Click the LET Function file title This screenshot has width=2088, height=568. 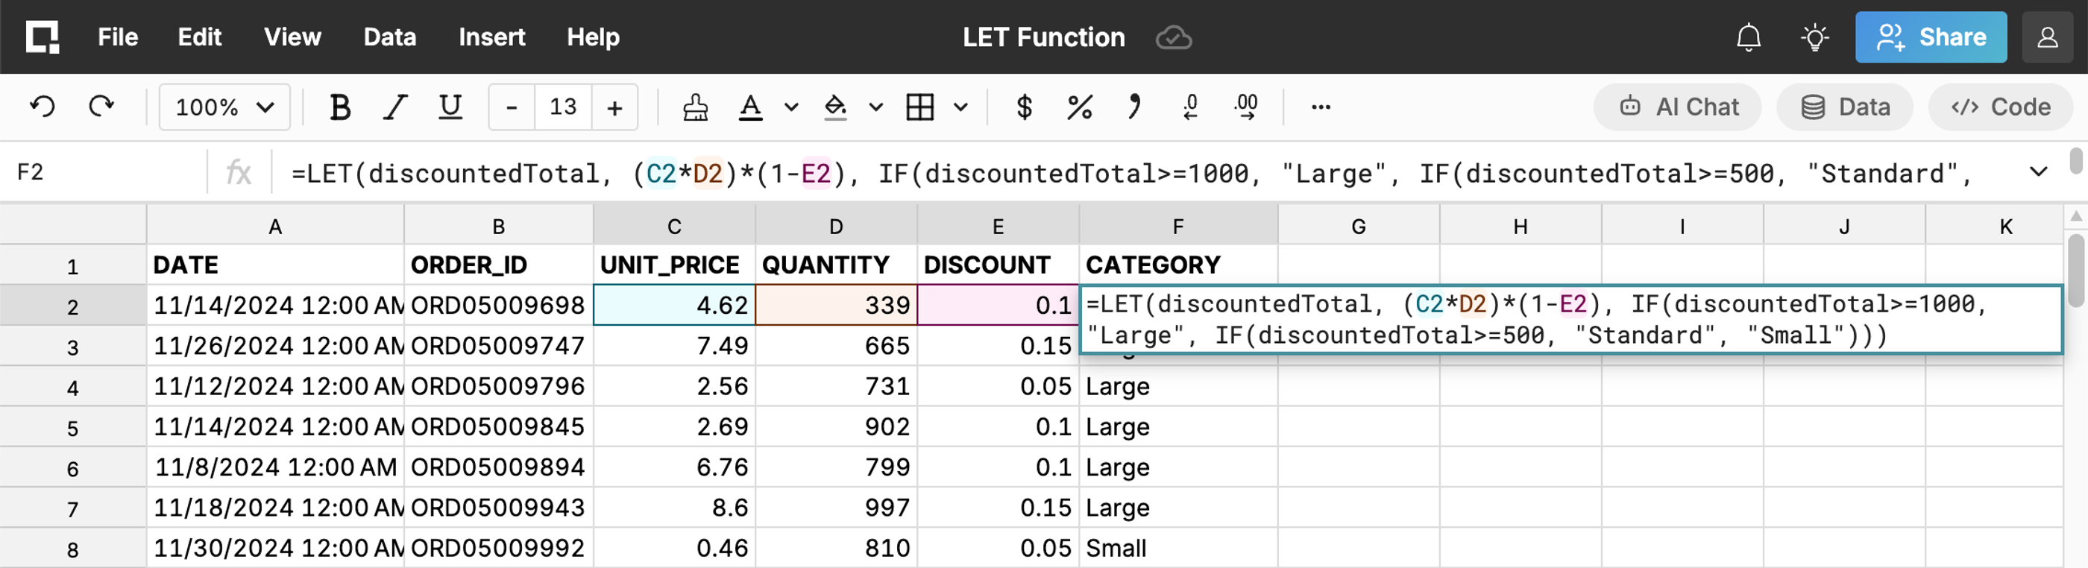[1043, 37]
